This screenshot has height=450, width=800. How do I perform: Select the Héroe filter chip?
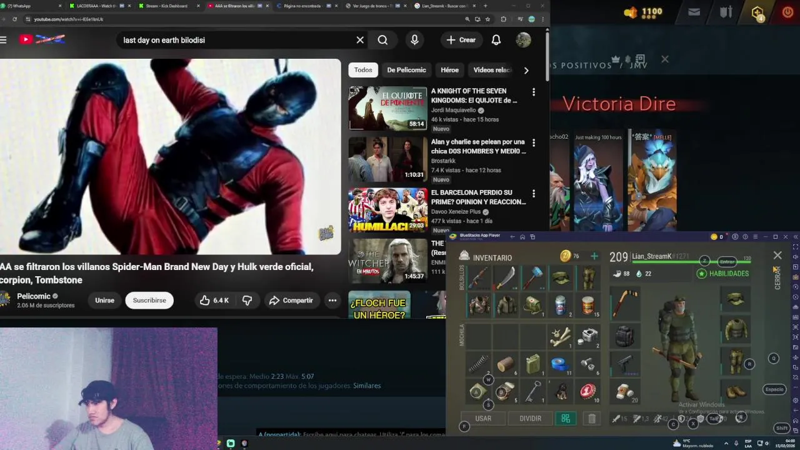[x=449, y=70]
